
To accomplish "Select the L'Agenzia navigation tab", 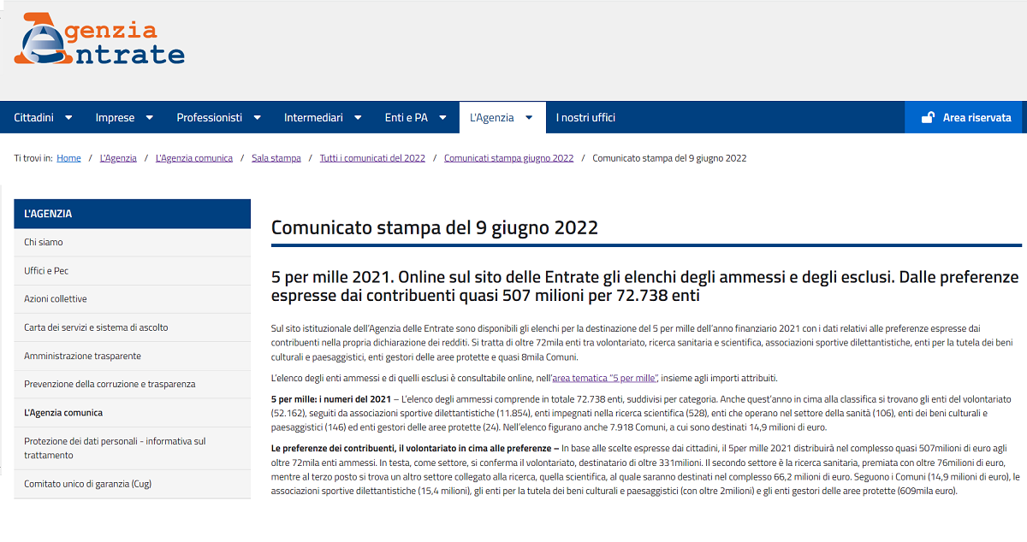I will point(502,118).
